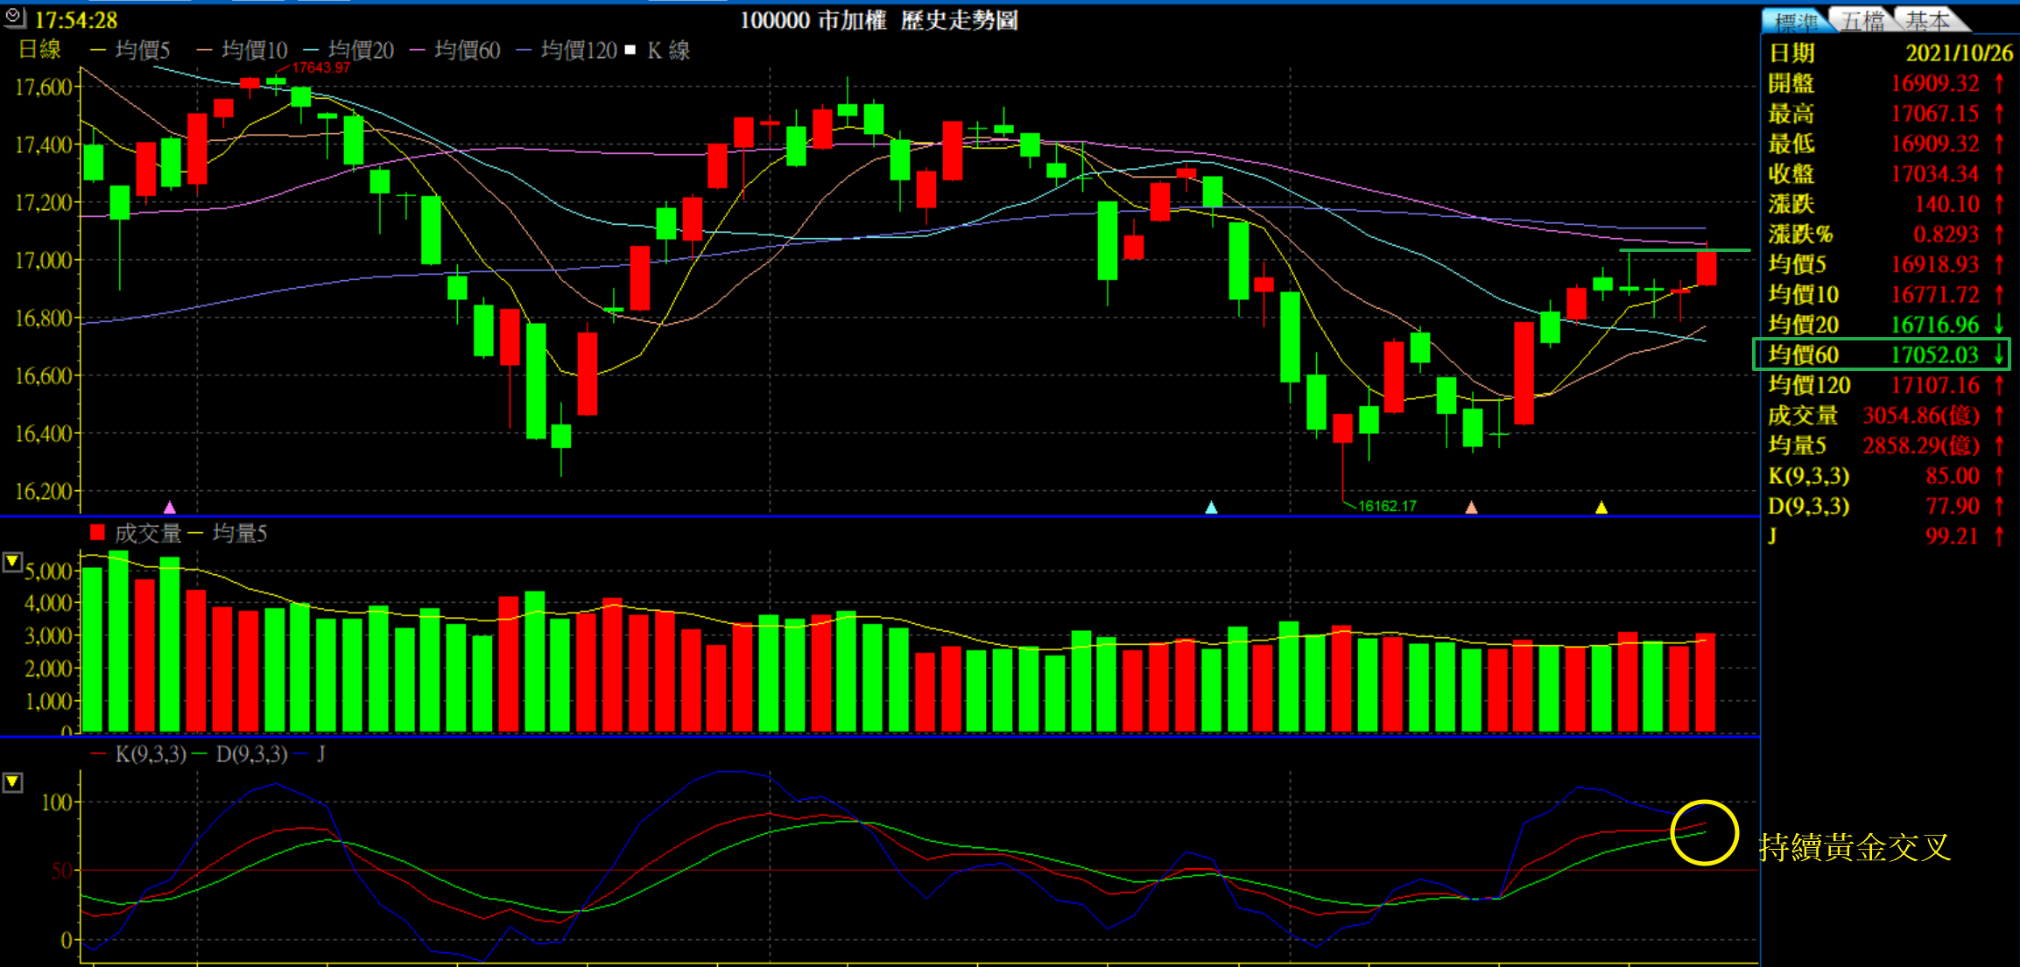The image size is (2020, 967).
Task: Click the cyan triangle marker below price chart
Action: pyautogui.click(x=1211, y=508)
